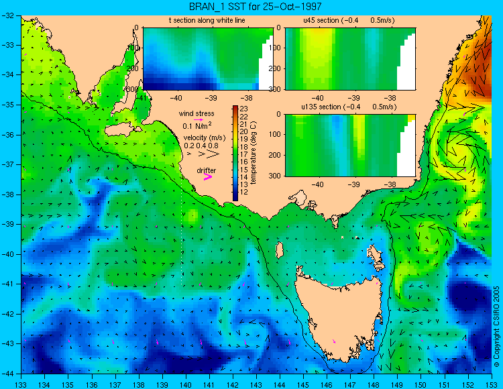
Task: Click the longitude axis label "147"
Action: click(x=350, y=385)
